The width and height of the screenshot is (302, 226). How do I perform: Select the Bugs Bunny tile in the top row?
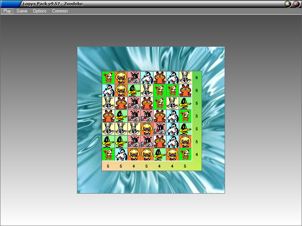pyautogui.click(x=185, y=78)
